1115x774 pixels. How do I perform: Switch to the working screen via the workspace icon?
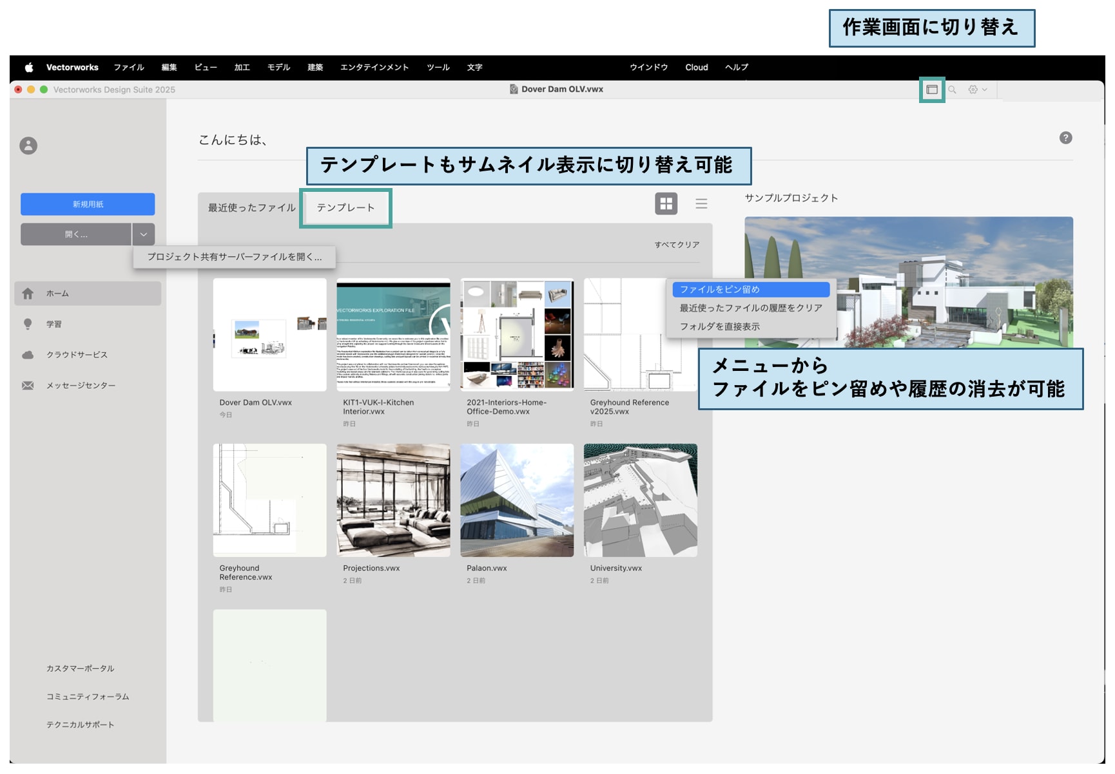[x=931, y=90]
